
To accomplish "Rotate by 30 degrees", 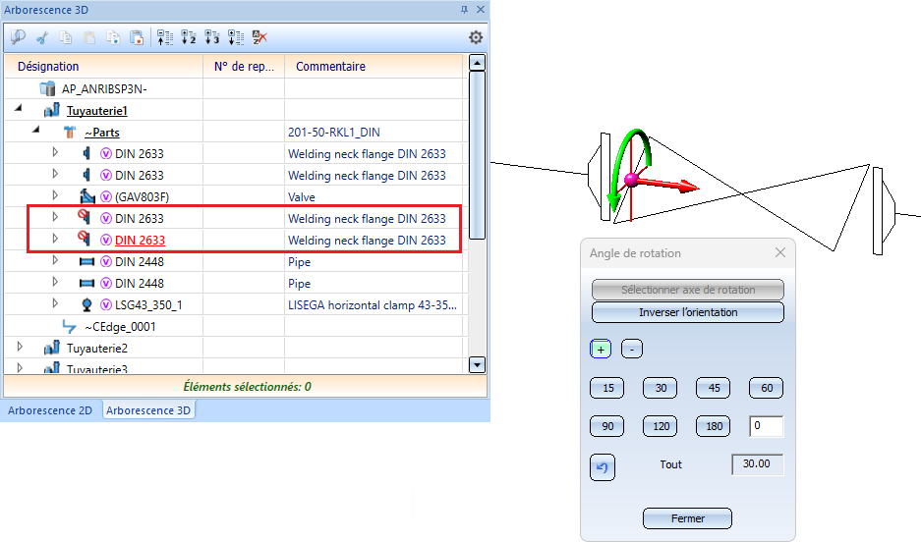I will [x=661, y=388].
